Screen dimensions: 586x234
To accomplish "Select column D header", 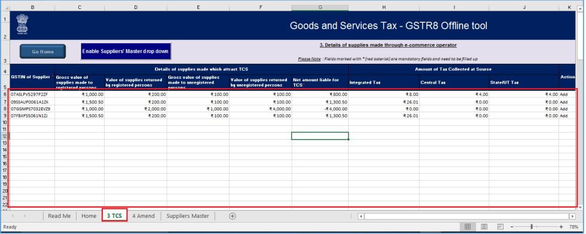I will tap(136, 8).
